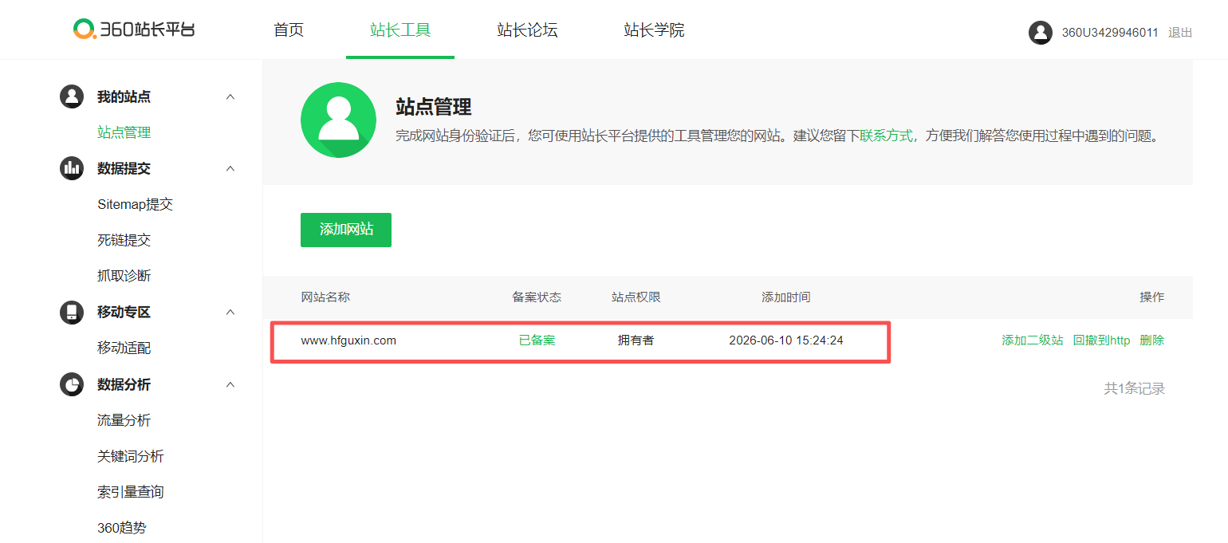
Task: Open 360趋势 in the sidebar
Action: [122, 528]
